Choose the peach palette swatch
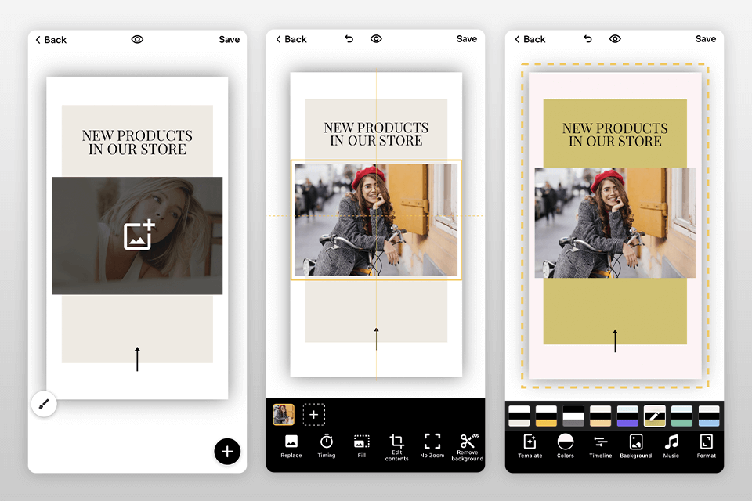 601,416
